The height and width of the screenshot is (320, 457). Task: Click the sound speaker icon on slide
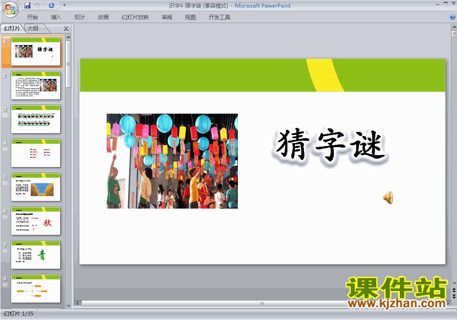[x=388, y=198]
